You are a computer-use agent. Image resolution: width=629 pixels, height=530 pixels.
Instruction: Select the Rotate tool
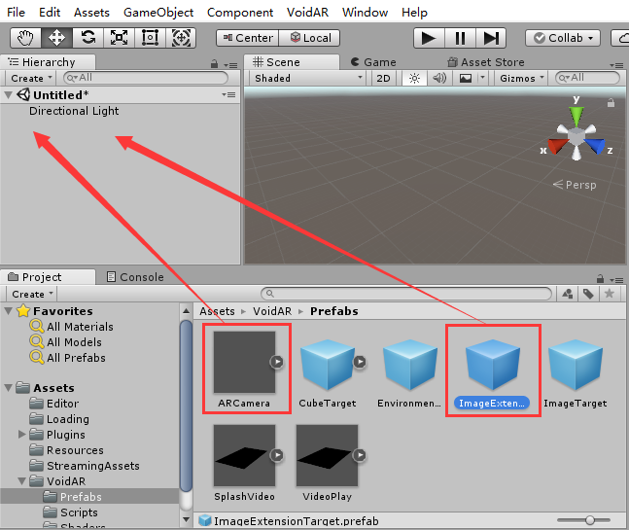pyautogui.click(x=87, y=38)
